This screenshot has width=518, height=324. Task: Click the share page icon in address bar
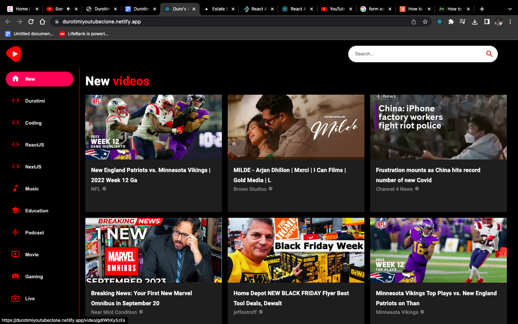pyautogui.click(x=414, y=22)
